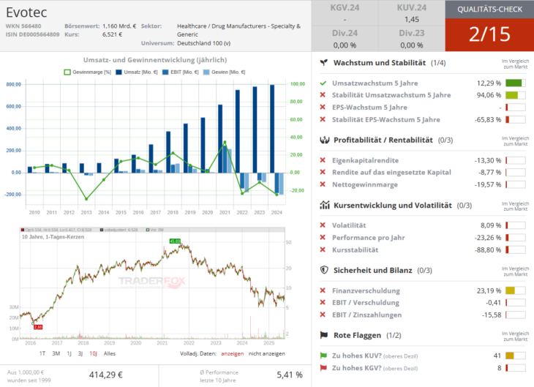Click the Evotec company title
The image size is (534, 387).
coord(26,12)
